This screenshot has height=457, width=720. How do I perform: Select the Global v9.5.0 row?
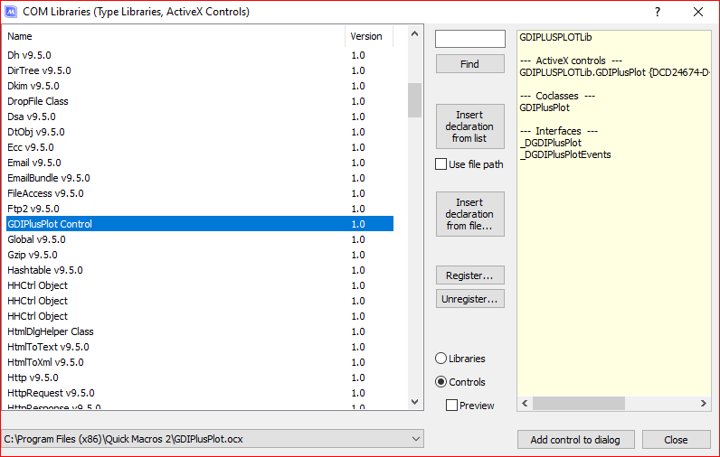click(x=200, y=239)
